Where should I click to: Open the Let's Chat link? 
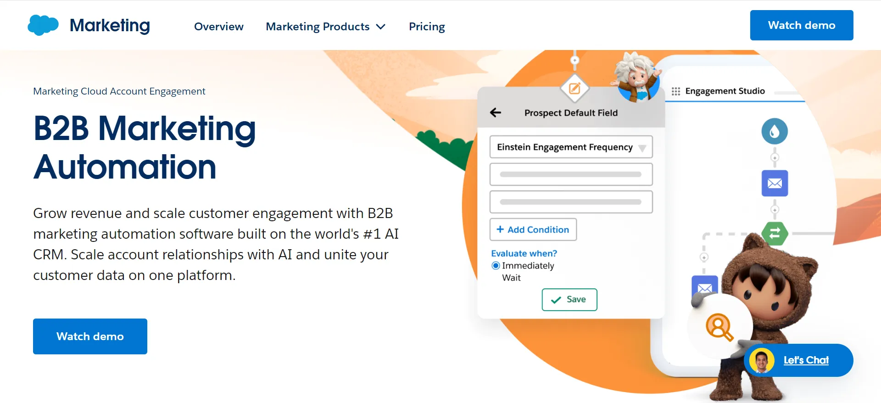[x=806, y=360]
